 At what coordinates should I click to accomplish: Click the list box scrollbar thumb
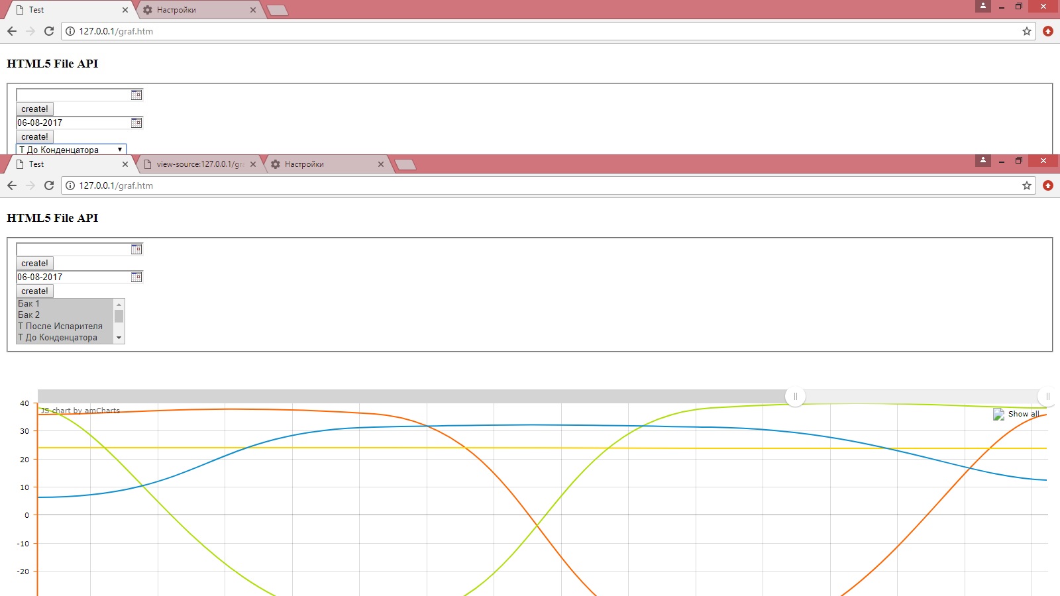point(119,316)
